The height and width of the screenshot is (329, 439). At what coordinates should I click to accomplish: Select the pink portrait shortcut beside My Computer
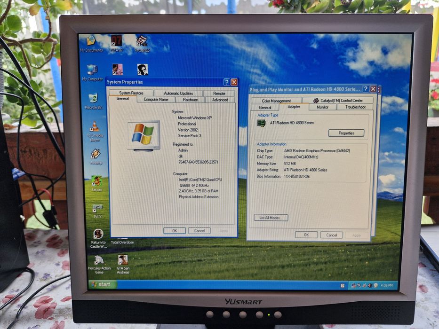point(117,70)
